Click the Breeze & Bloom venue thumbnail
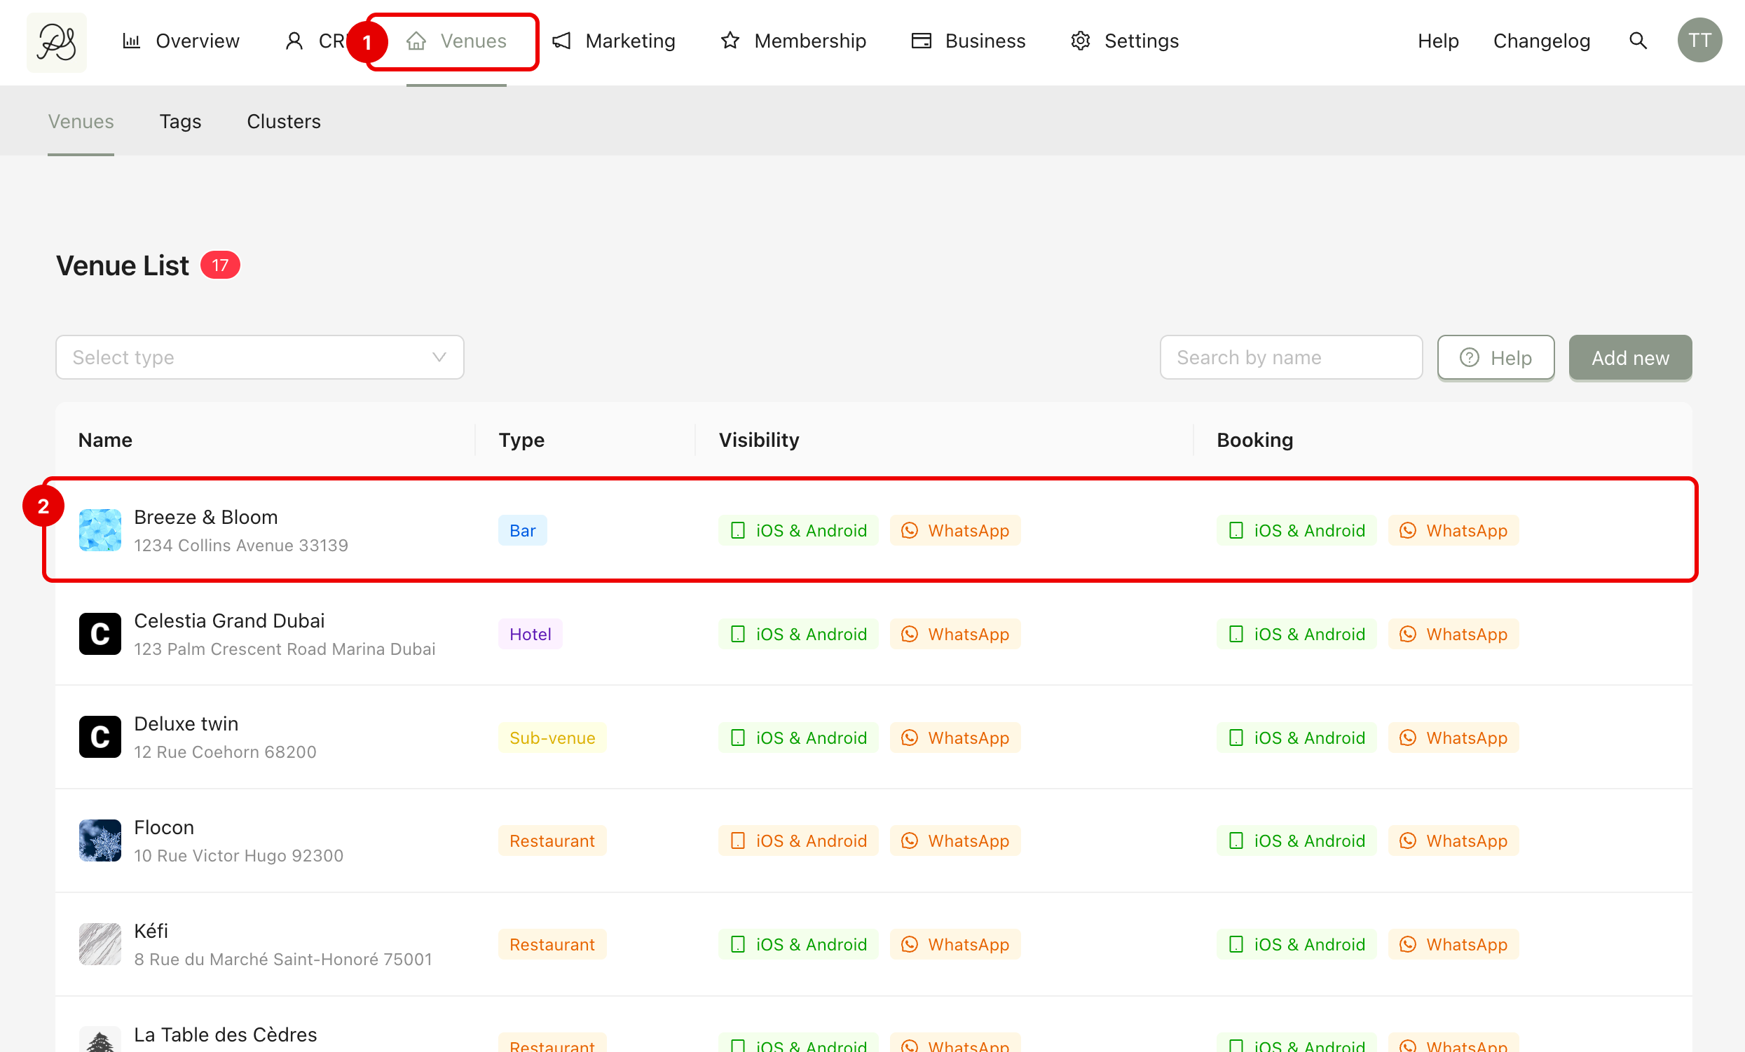 tap(100, 530)
